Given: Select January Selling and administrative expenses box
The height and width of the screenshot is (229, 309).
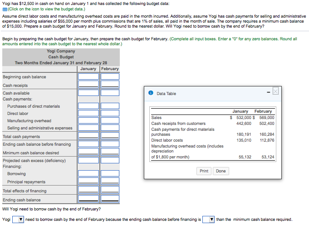Looking at the screenshot, I should [88, 128].
